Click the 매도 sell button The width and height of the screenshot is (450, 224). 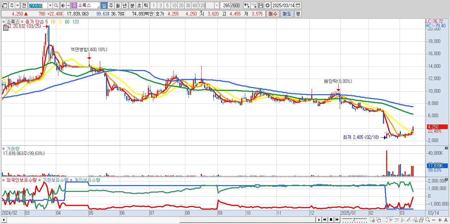click(x=287, y=14)
